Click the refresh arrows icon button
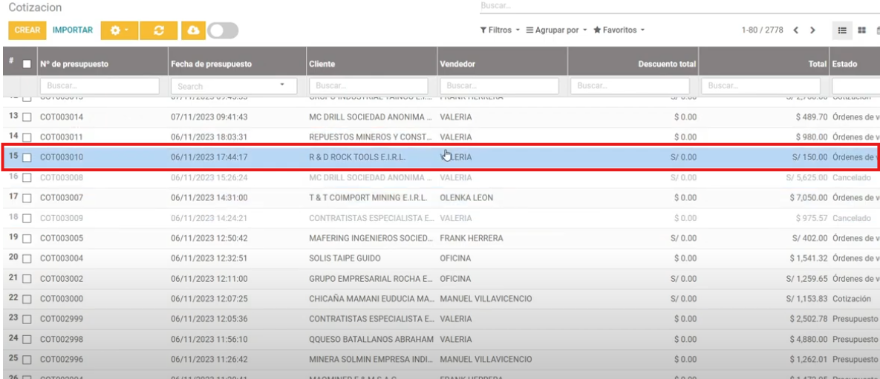 tap(159, 30)
